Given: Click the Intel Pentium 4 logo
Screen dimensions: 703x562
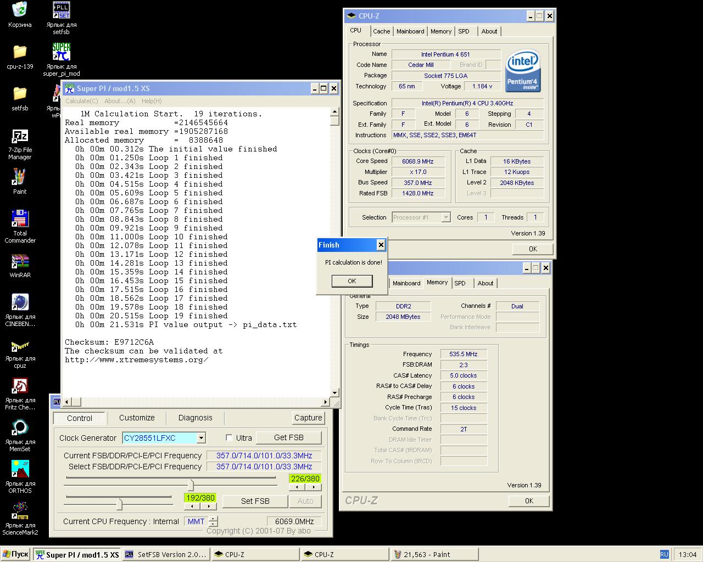Looking at the screenshot, I should click(522, 71).
